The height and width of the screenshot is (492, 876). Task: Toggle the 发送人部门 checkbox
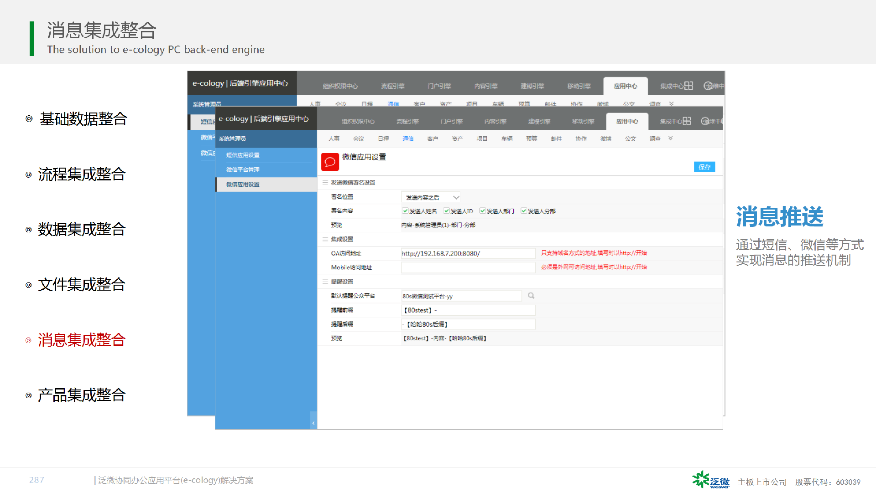click(482, 211)
